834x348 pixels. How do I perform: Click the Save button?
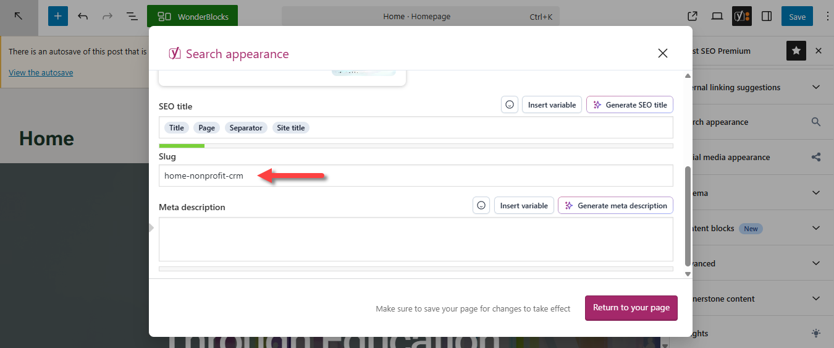pos(797,17)
